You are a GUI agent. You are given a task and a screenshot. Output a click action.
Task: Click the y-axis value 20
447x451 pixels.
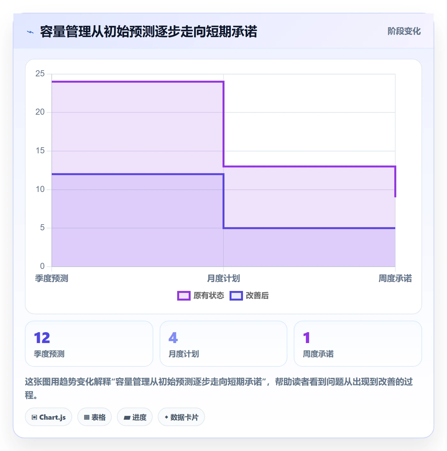(x=40, y=112)
